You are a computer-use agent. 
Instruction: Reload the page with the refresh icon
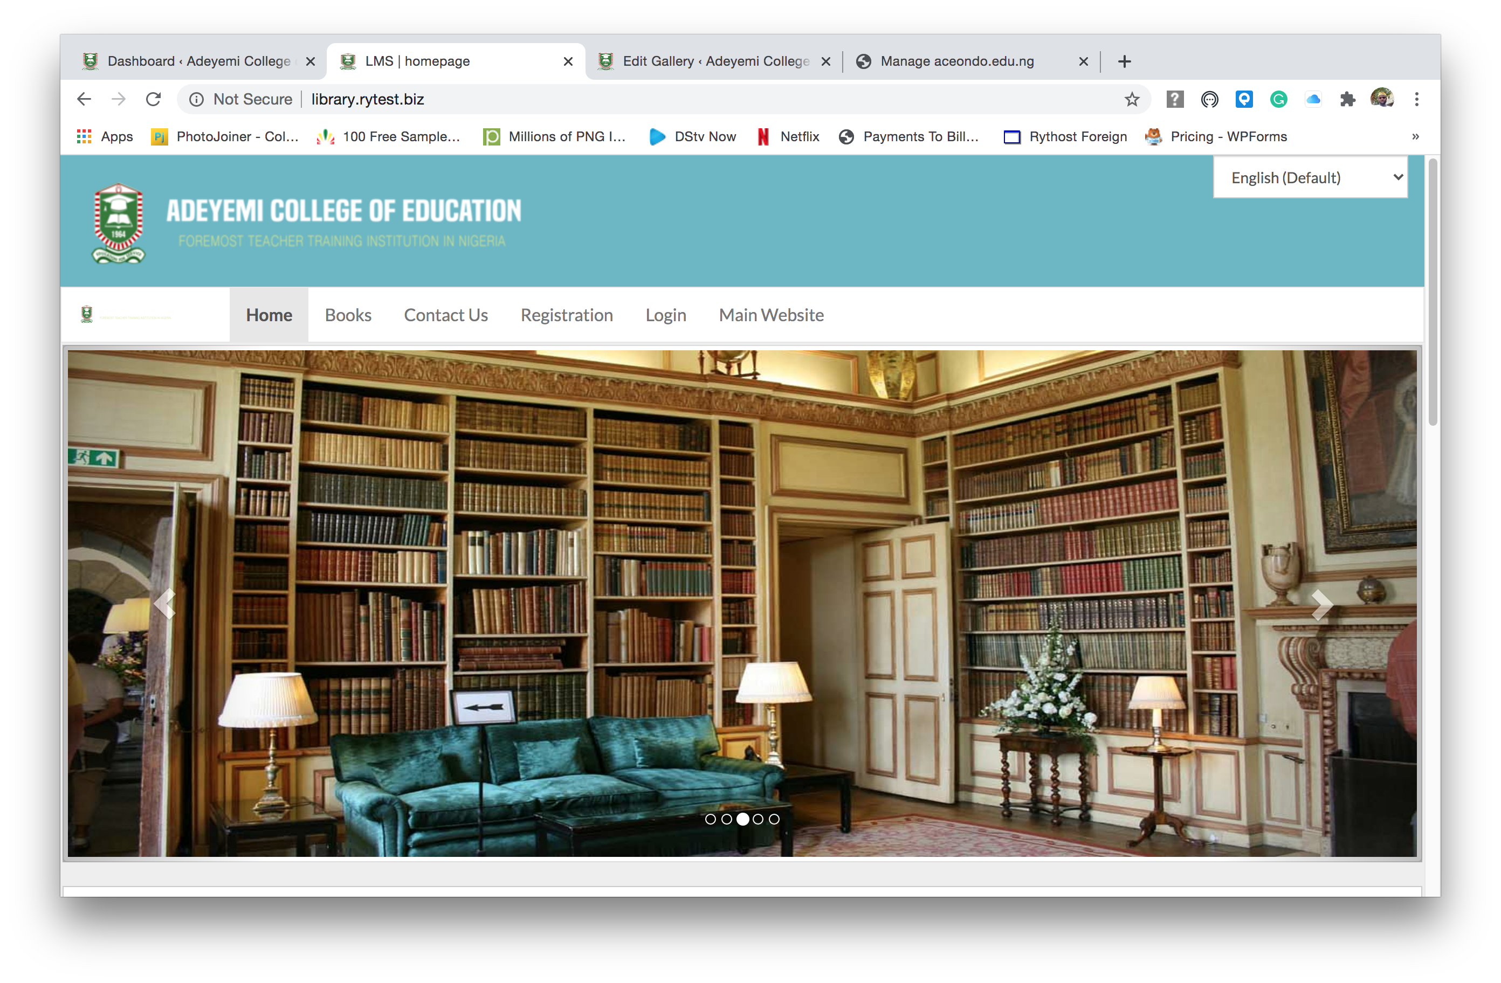pyautogui.click(x=153, y=99)
